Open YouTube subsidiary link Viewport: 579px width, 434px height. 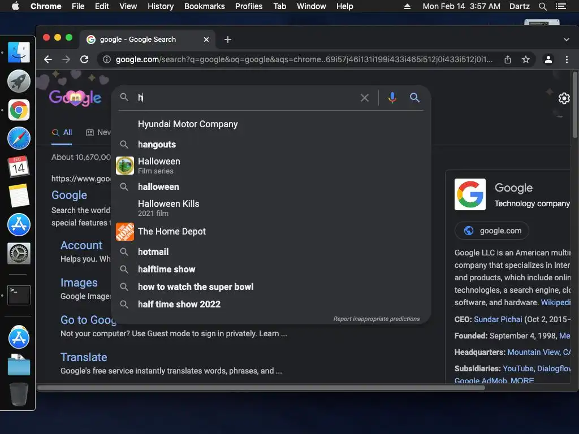tap(518, 368)
